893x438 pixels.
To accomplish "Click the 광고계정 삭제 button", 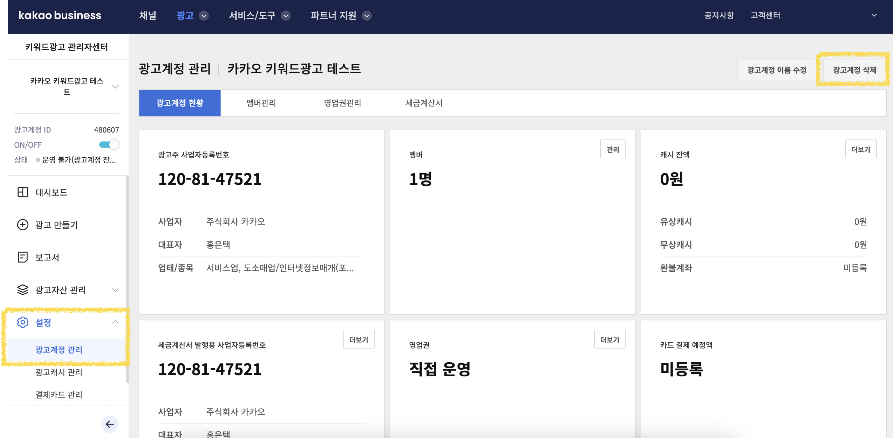I will [x=854, y=70].
